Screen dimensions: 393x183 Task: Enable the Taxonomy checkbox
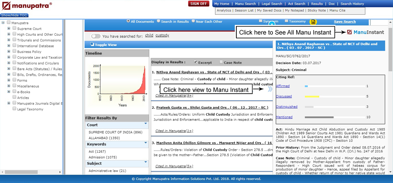(286, 21)
